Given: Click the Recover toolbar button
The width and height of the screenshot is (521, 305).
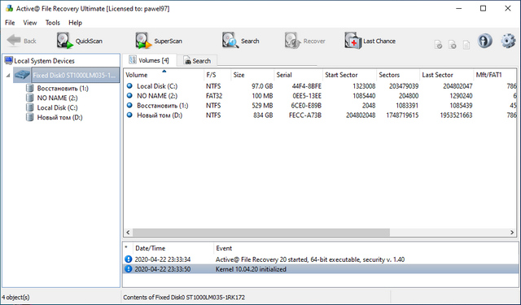Looking at the screenshot, I should 304,41.
